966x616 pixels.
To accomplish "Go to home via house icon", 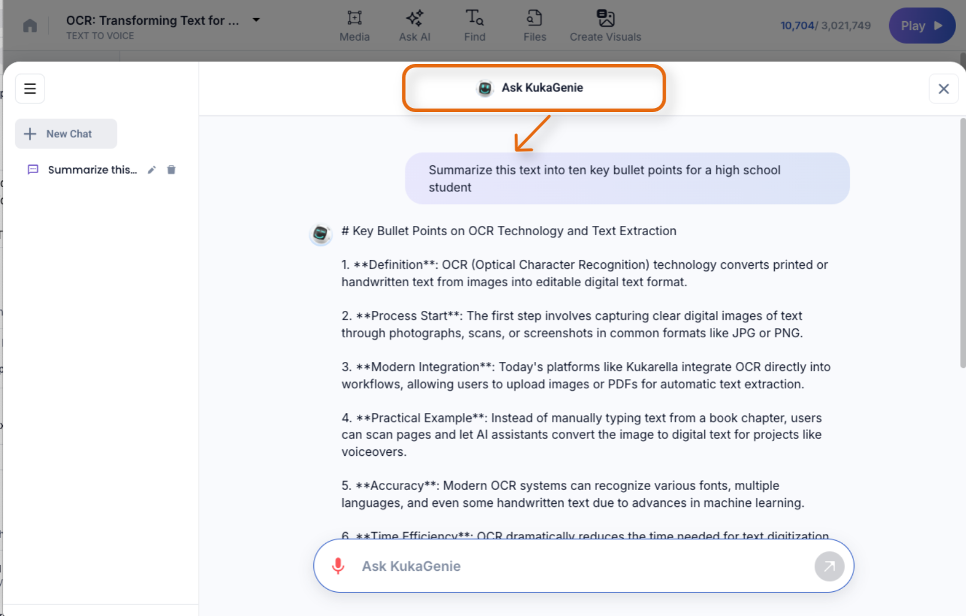I will pyautogui.click(x=30, y=26).
